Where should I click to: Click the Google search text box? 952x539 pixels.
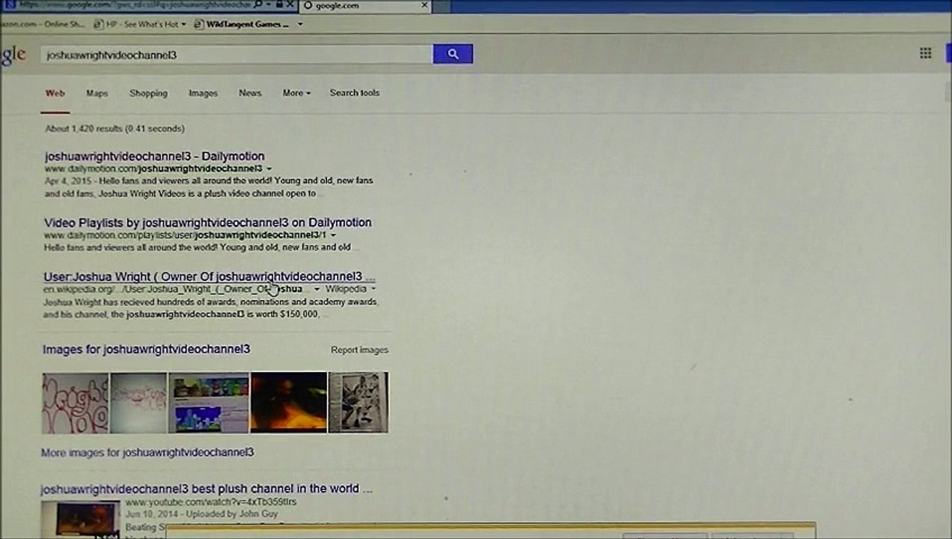pos(237,55)
